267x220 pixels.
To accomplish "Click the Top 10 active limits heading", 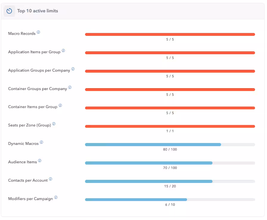I will click(x=38, y=11).
